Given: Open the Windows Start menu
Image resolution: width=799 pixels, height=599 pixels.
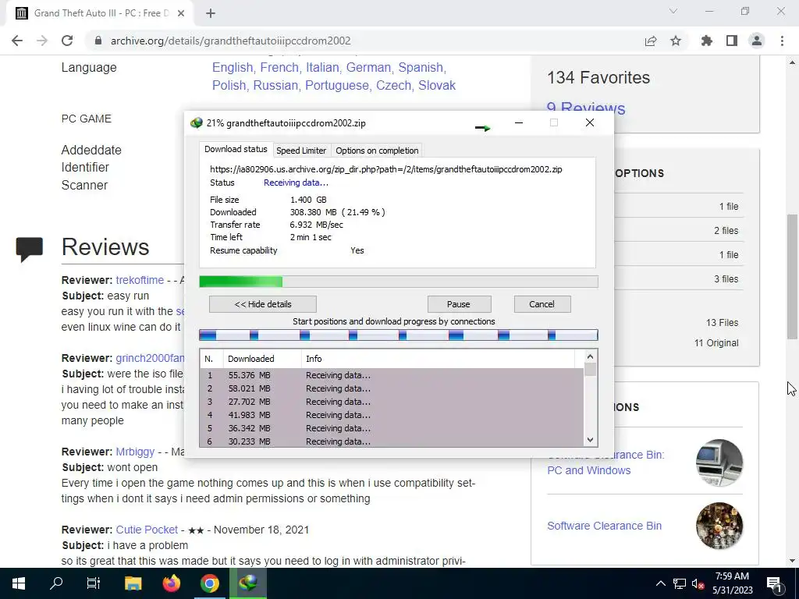Looking at the screenshot, I should point(19,583).
